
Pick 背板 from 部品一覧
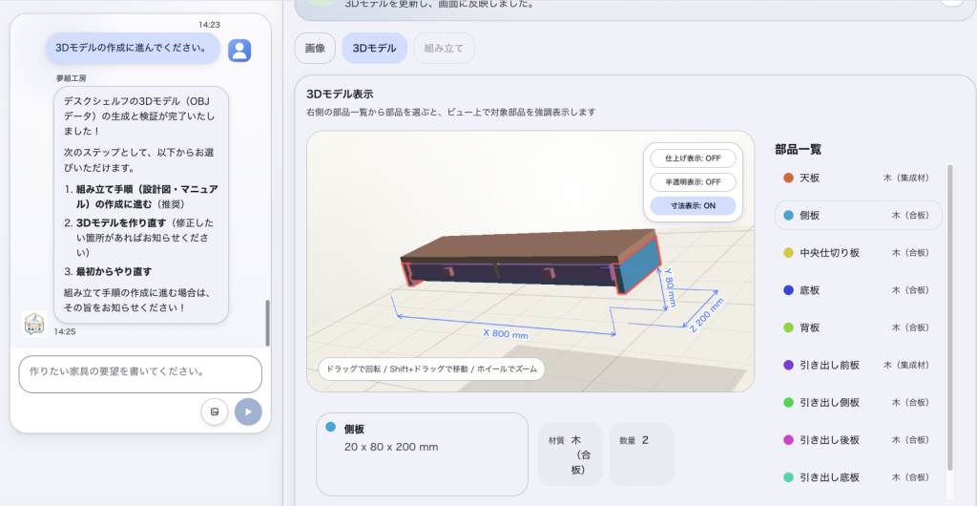(858, 327)
